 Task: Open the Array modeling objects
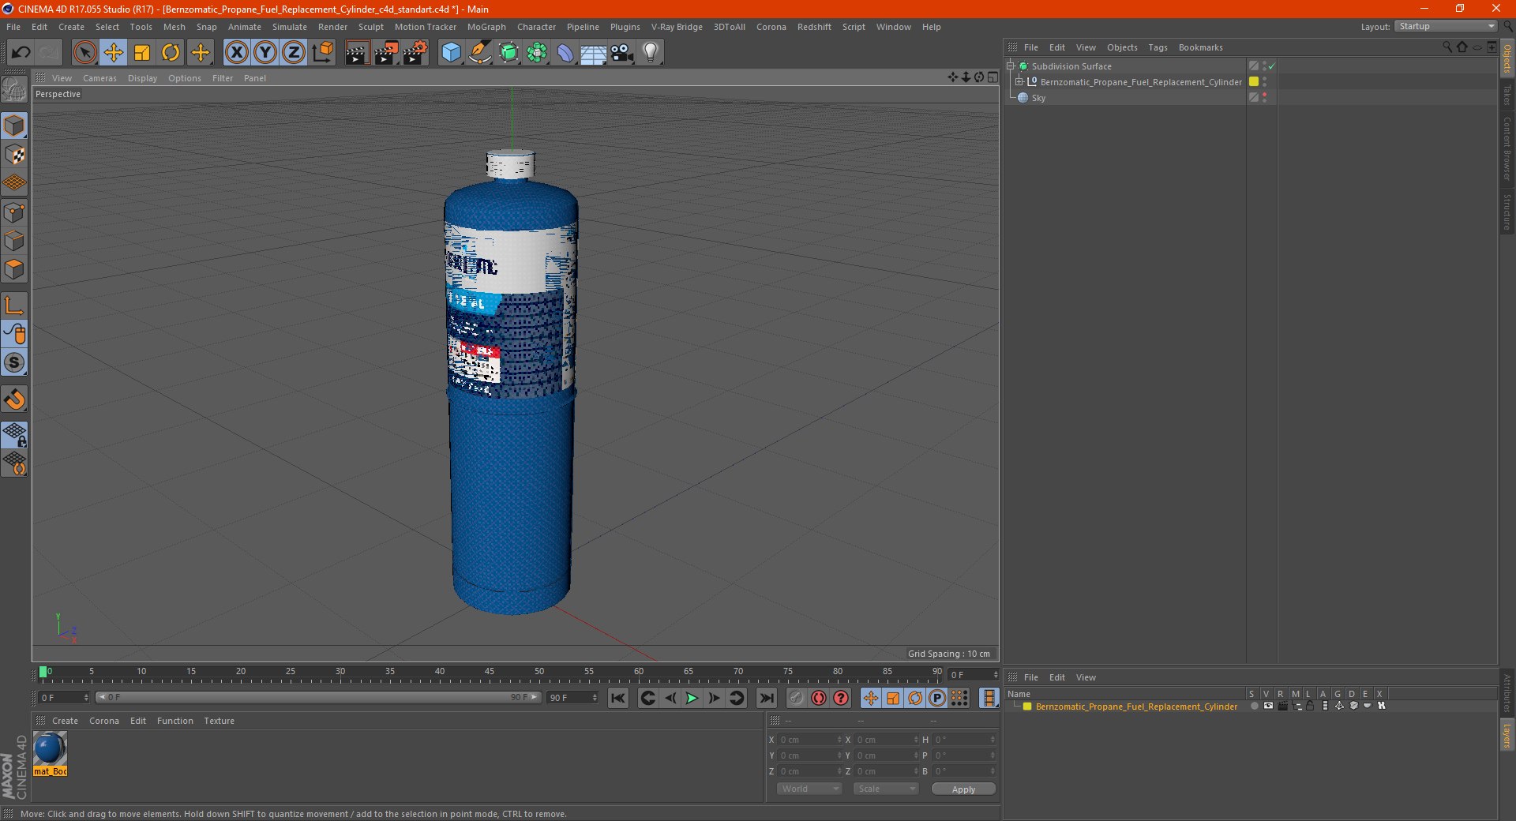tap(538, 53)
